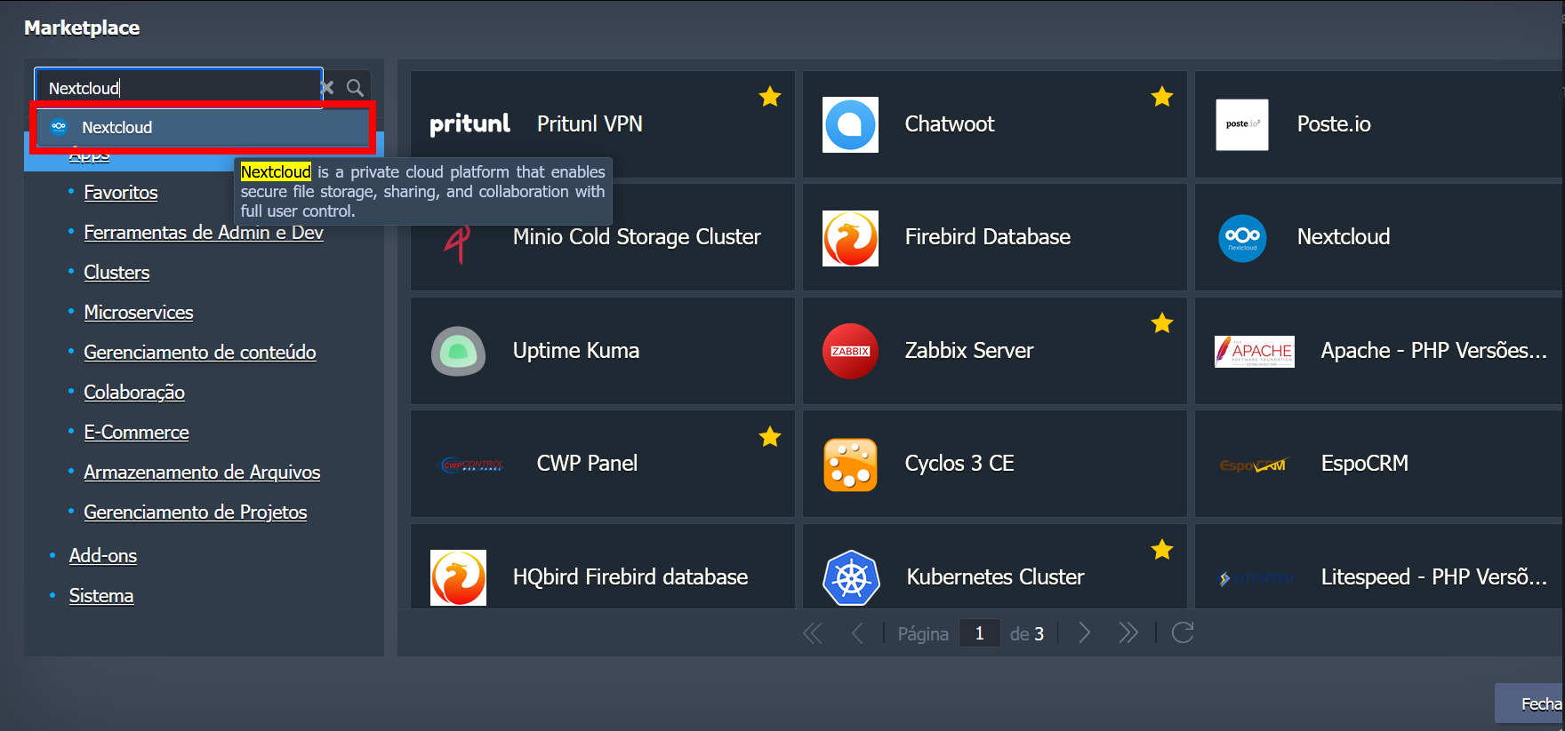This screenshot has height=731, width=1565.
Task: Toggle favorite star on Zabbix Server
Action: (1162, 322)
